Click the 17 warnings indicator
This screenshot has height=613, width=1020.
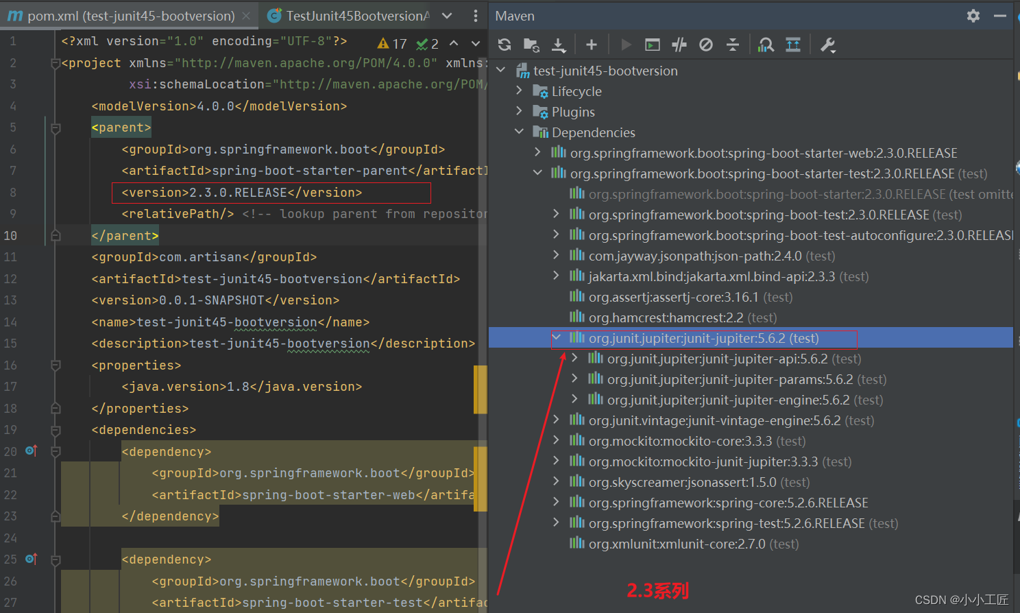tap(392, 44)
